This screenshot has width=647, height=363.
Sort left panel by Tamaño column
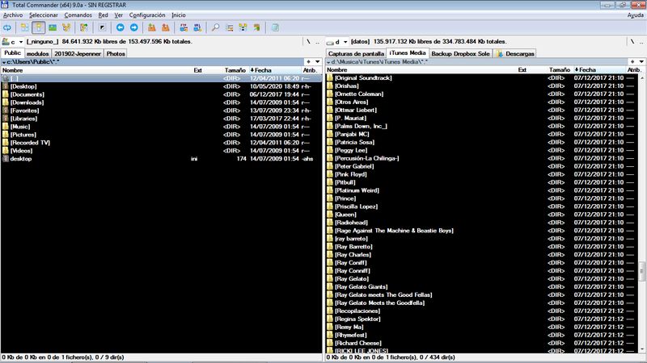(235, 70)
